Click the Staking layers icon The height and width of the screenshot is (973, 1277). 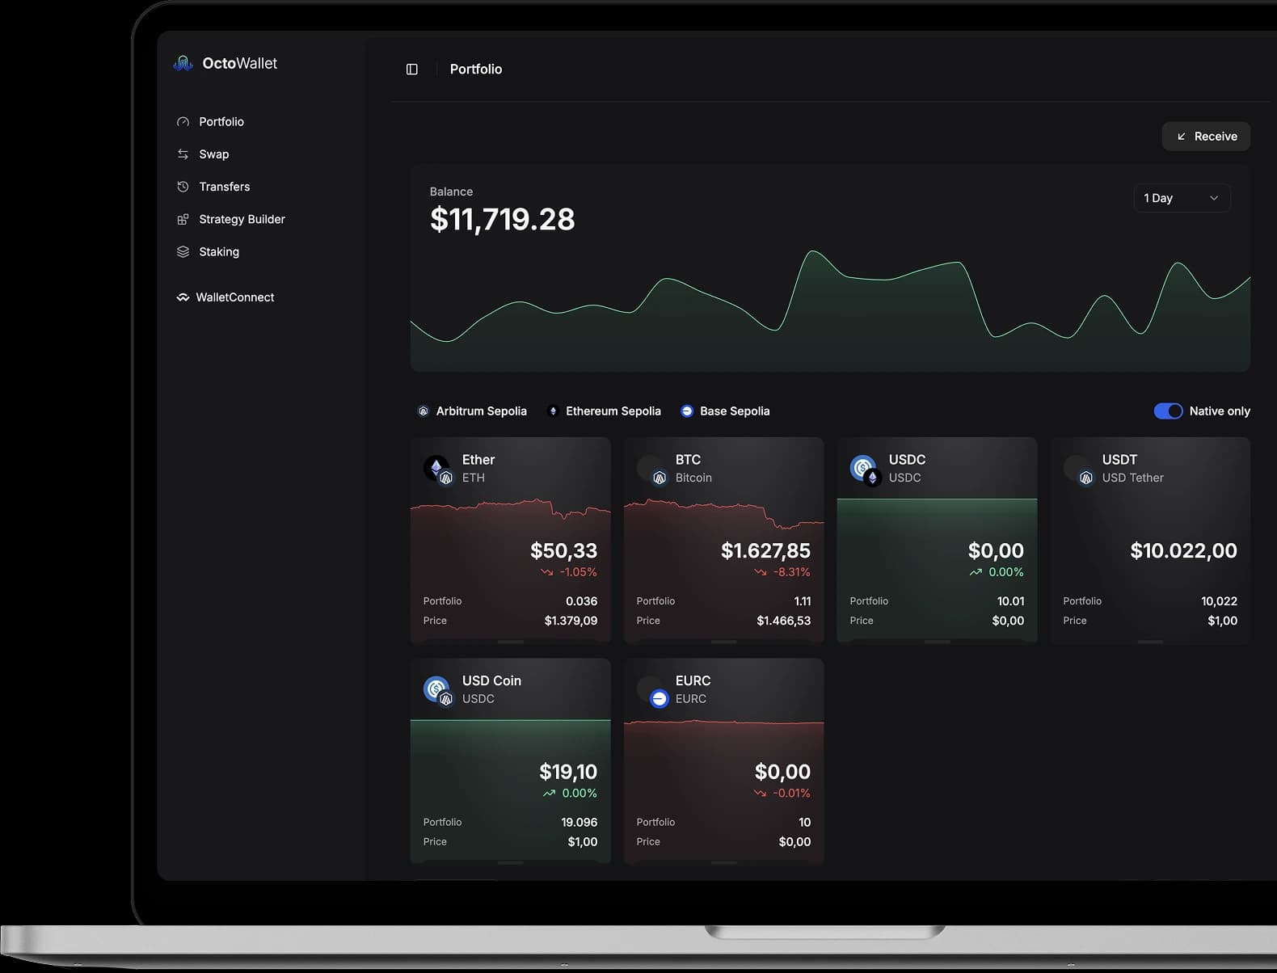point(183,251)
